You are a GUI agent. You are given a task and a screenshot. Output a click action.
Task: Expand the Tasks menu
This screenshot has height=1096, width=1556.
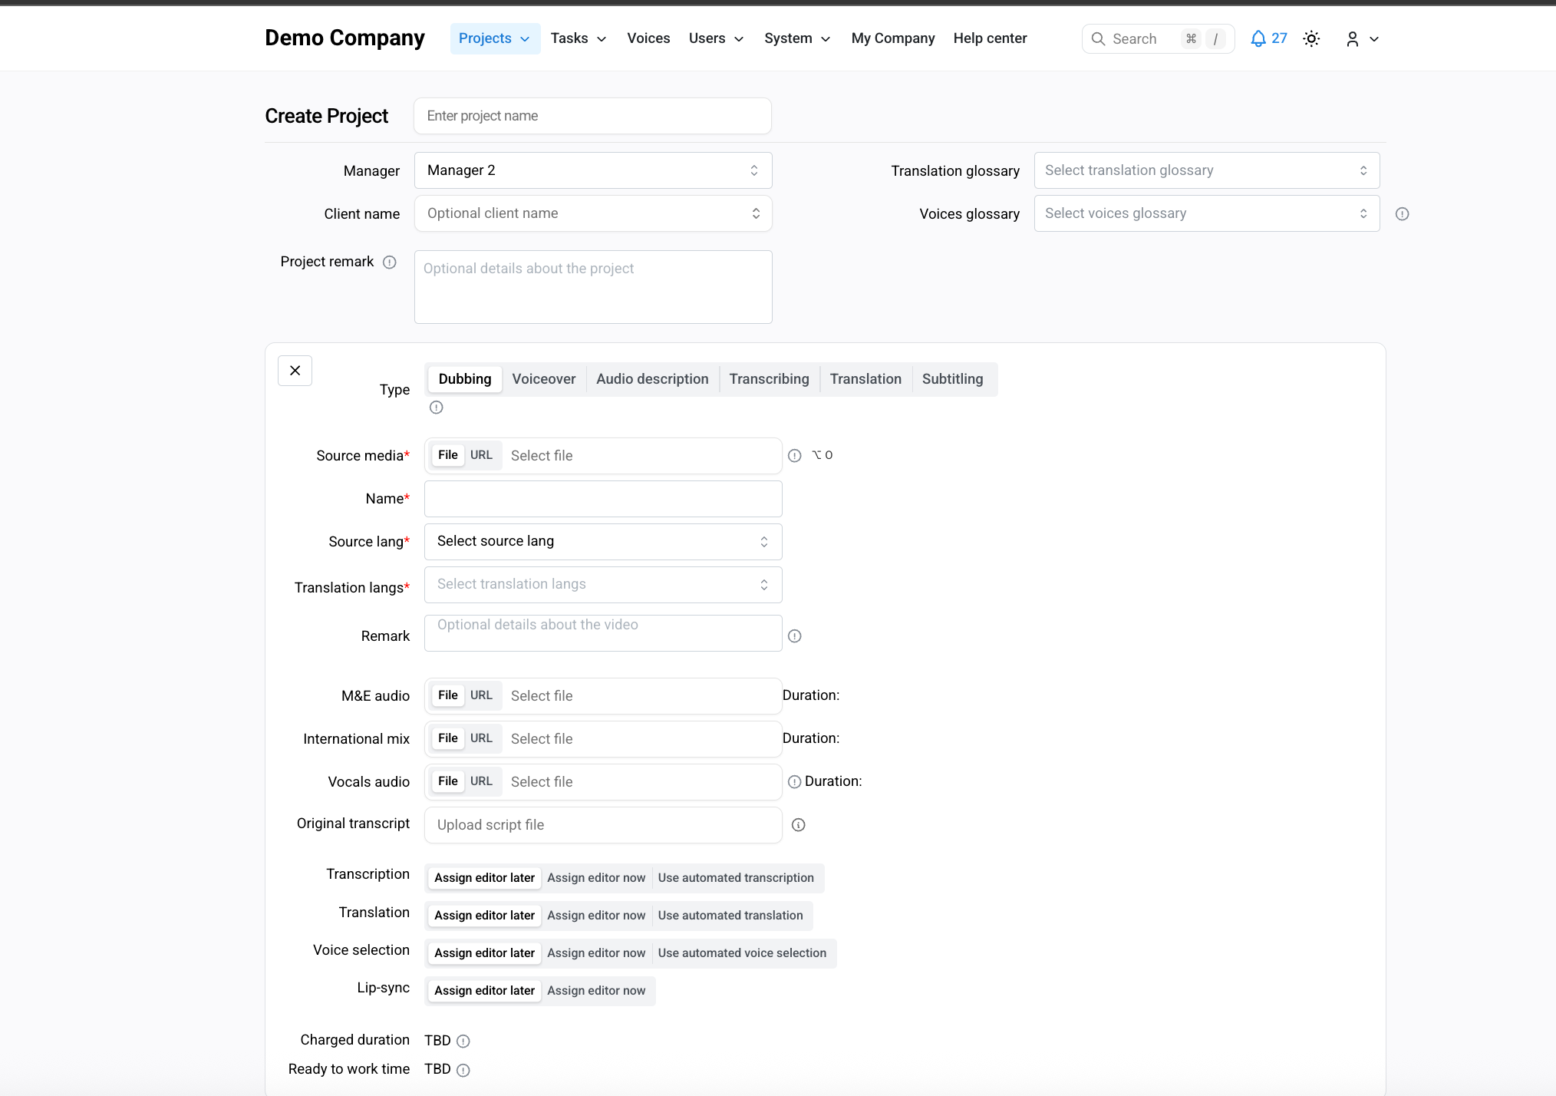(579, 38)
